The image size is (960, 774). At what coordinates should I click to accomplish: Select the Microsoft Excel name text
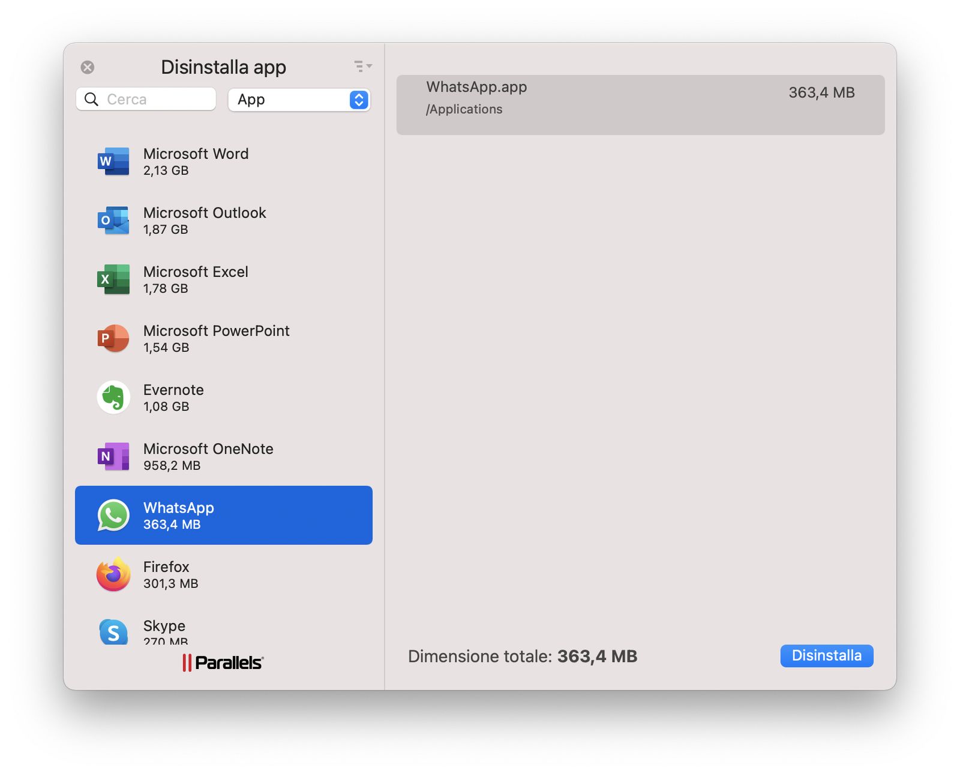tap(196, 272)
